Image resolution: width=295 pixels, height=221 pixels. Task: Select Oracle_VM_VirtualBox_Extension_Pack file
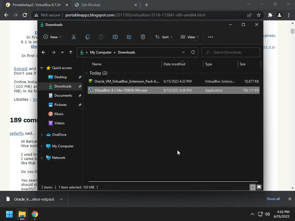[174, 81]
